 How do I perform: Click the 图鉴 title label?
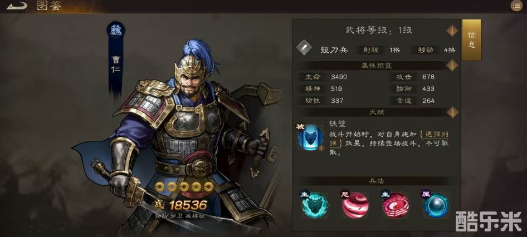(x=49, y=6)
